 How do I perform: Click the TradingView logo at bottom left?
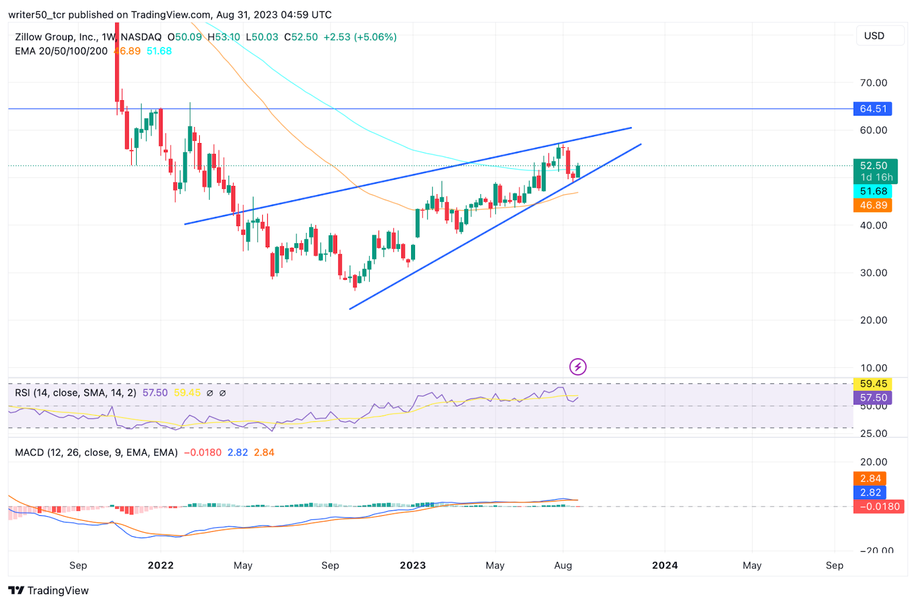click(49, 590)
